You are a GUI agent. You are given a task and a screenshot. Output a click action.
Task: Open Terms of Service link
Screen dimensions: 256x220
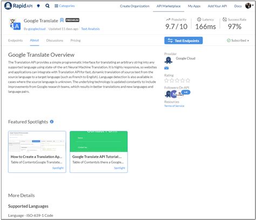point(174,106)
